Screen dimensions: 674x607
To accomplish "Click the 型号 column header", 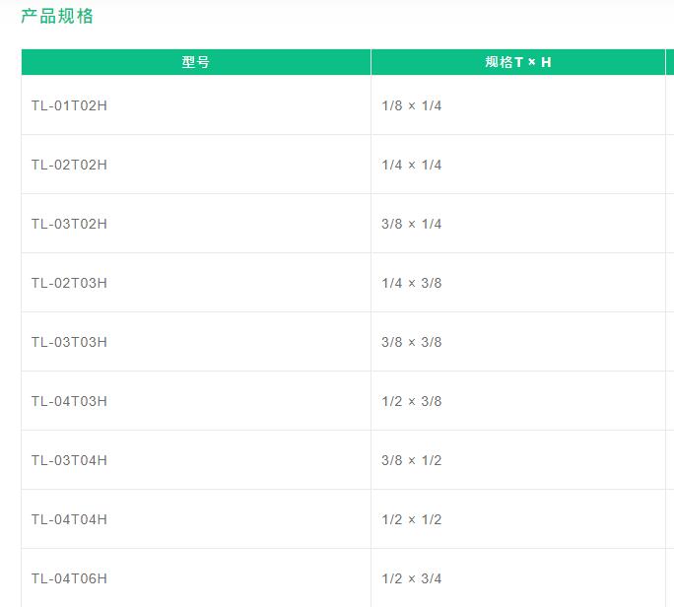I will pos(196,62).
